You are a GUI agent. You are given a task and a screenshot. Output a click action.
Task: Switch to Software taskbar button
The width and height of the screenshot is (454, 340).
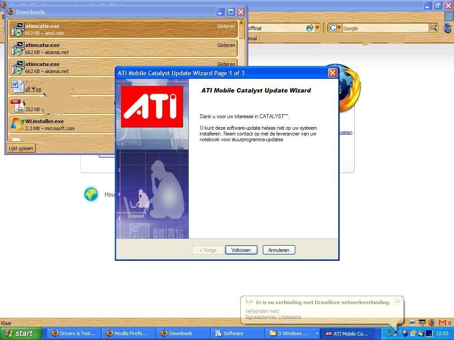(x=237, y=333)
